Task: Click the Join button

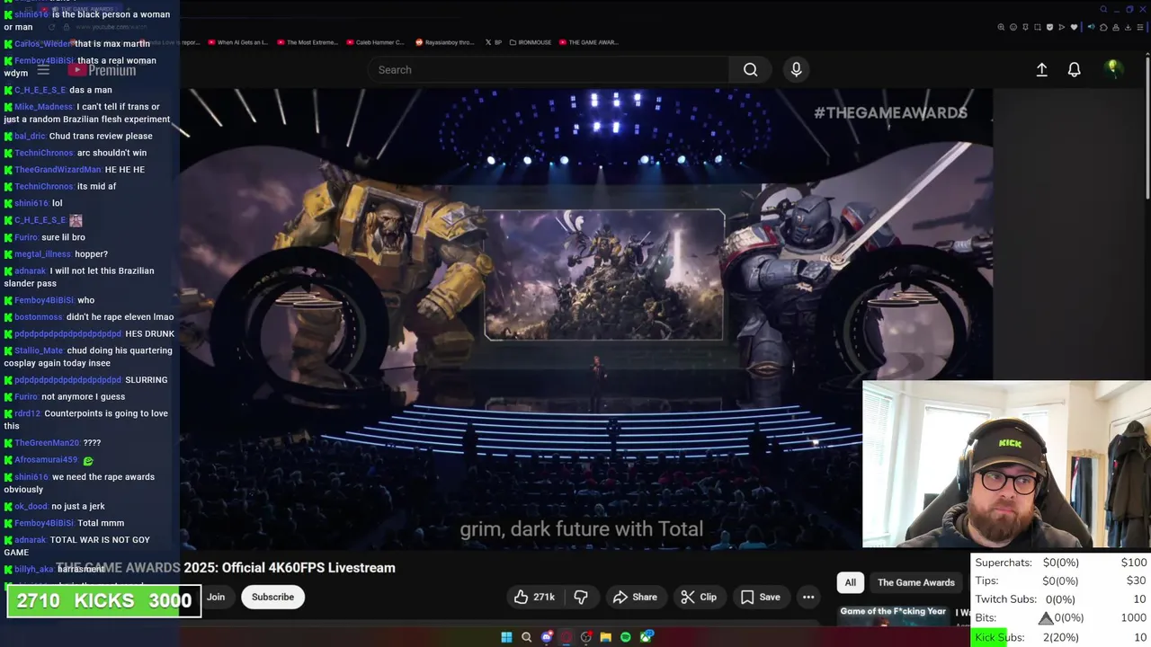Action: point(216,597)
